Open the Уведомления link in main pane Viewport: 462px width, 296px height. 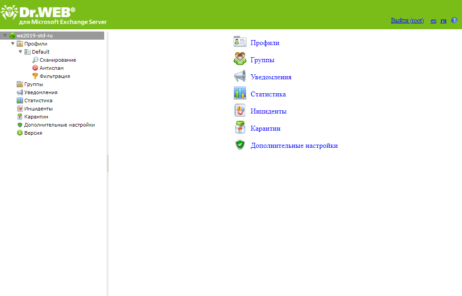(271, 77)
